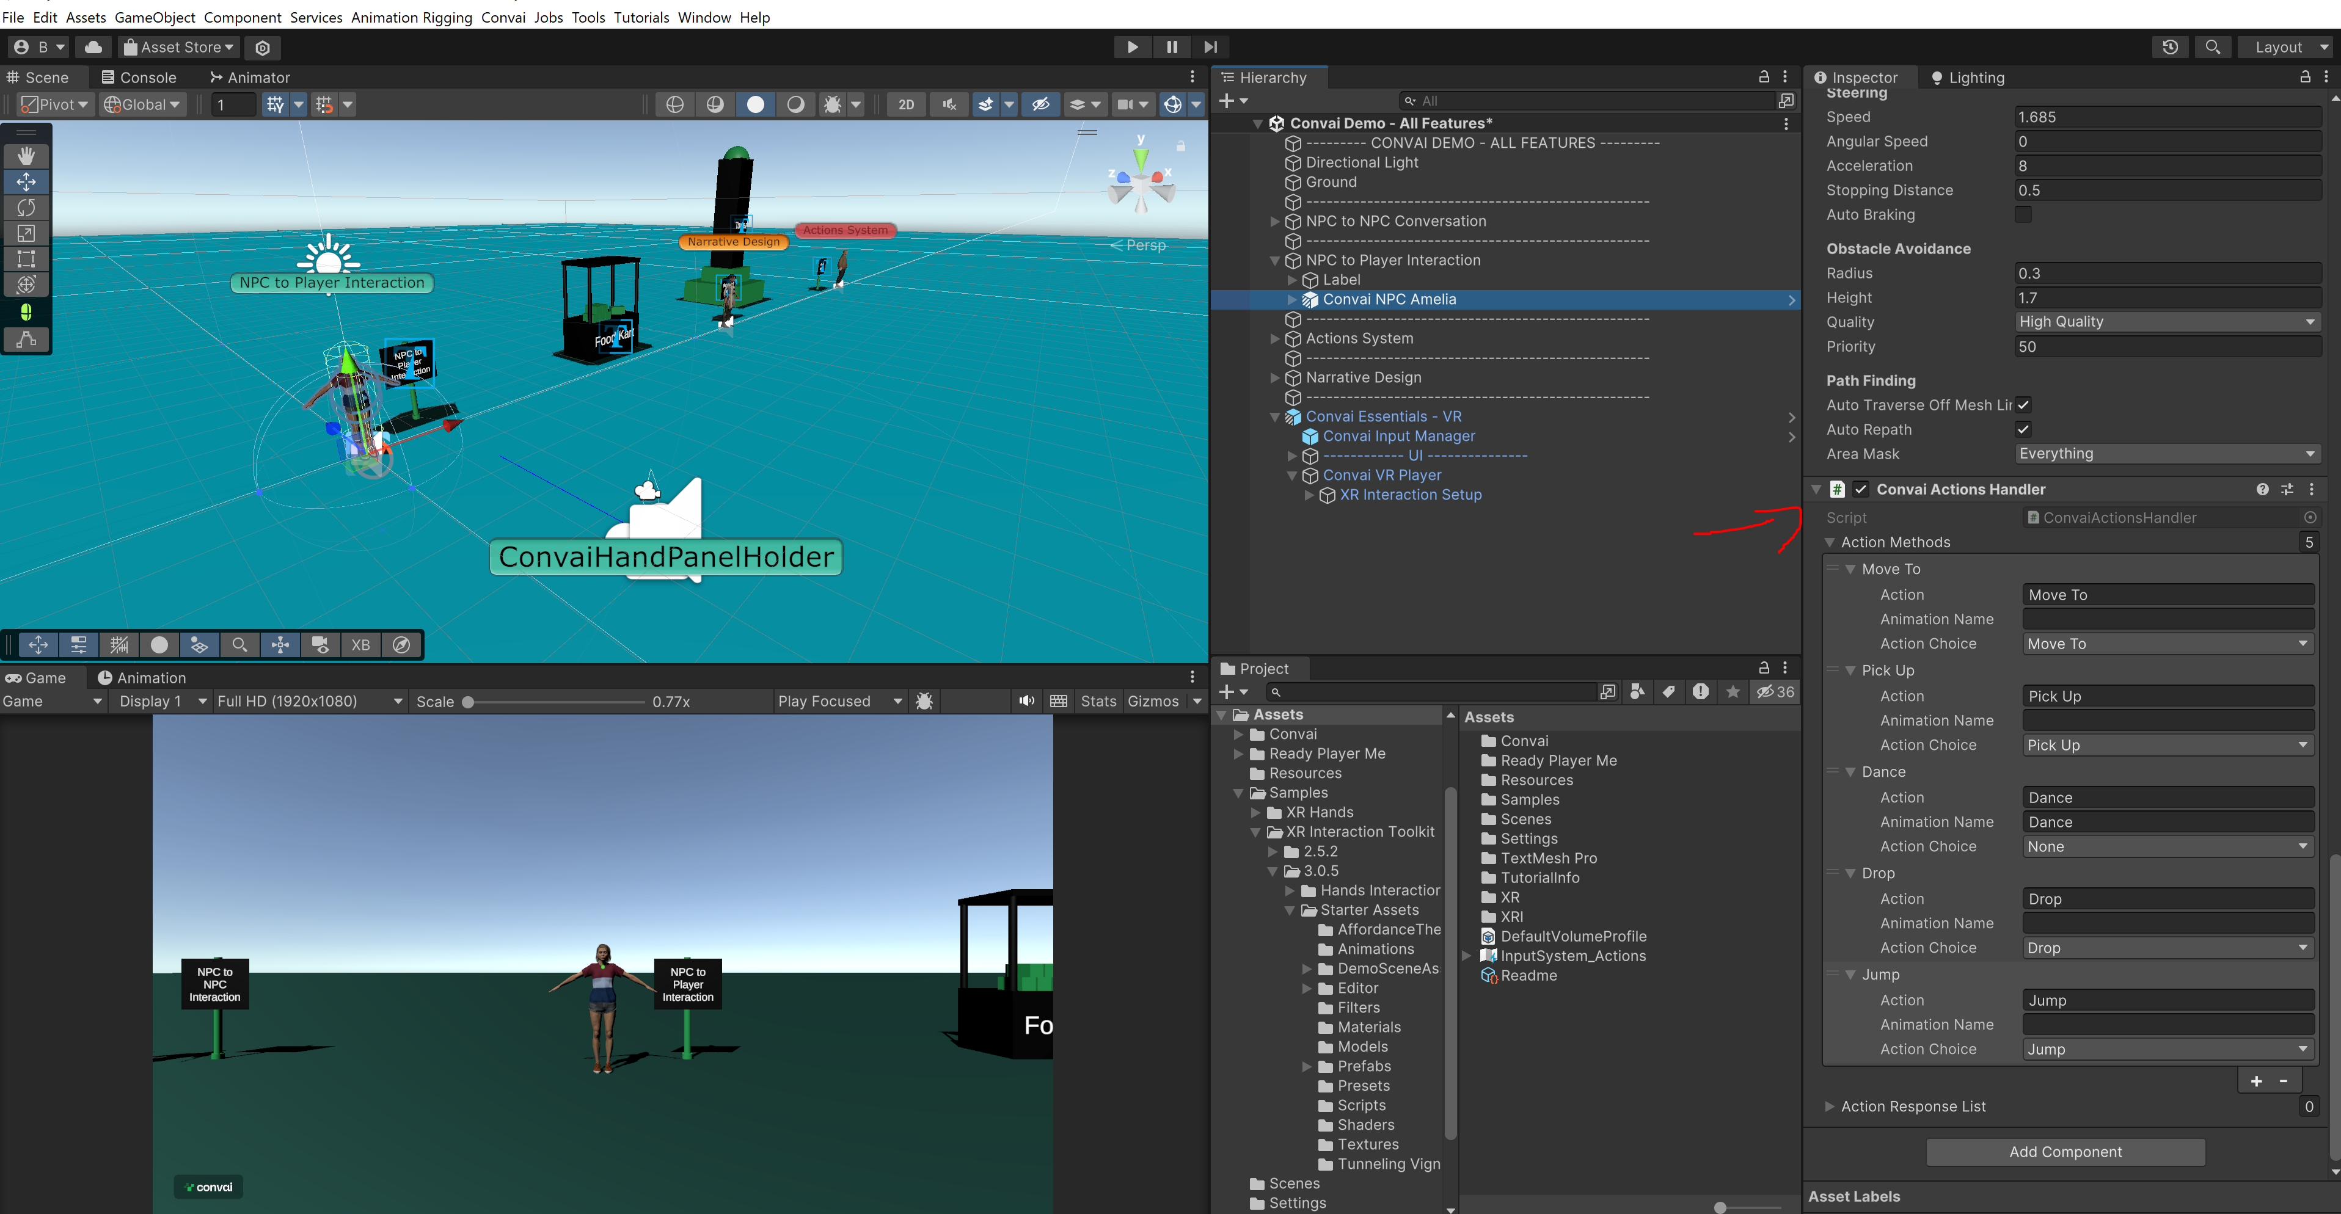The height and width of the screenshot is (1214, 2341).
Task: Adjust the Game view Scale slider
Action: point(468,702)
